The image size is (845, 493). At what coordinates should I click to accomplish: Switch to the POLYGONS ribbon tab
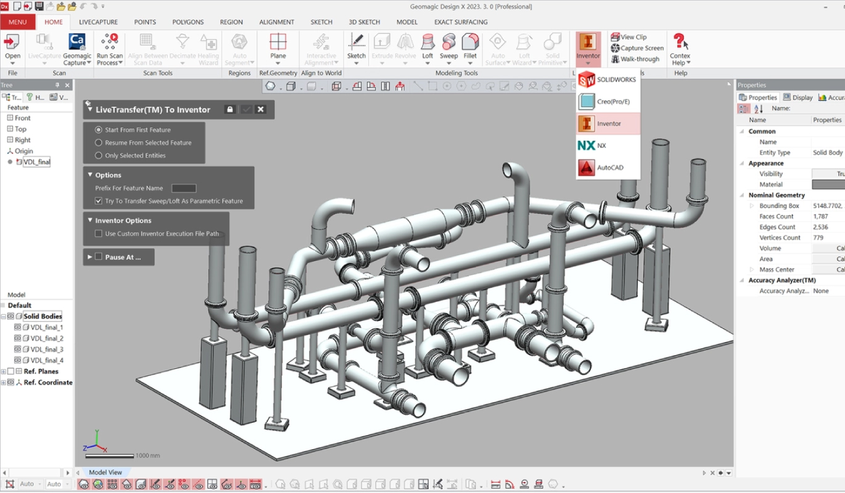tap(188, 22)
